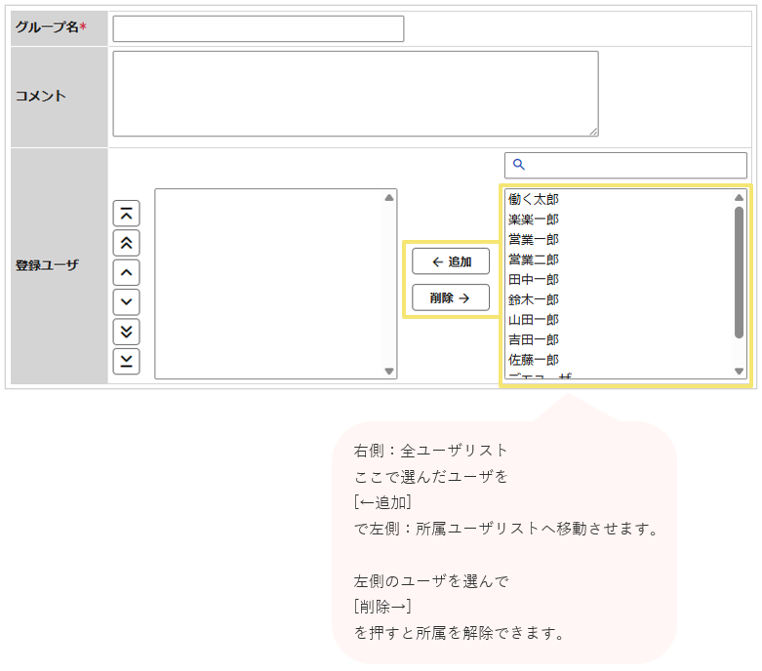Click the registered-users list scroll-up arrow

pos(388,197)
